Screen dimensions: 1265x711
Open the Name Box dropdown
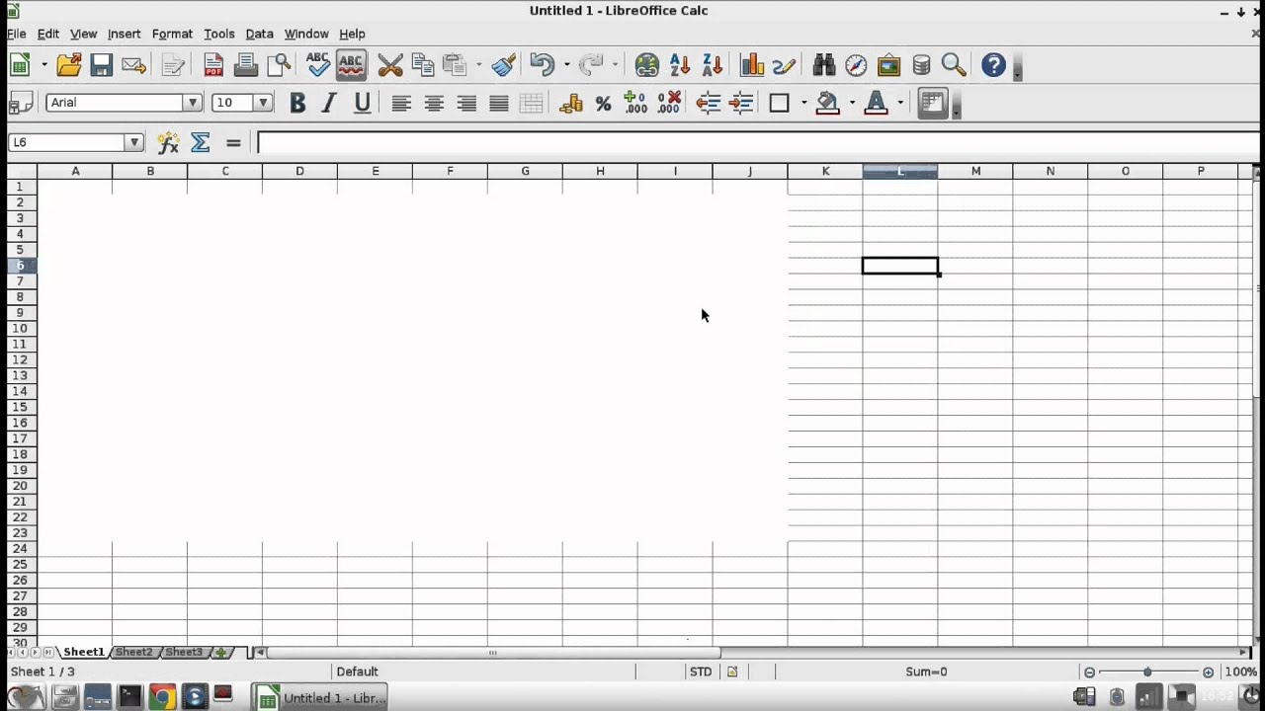click(x=134, y=142)
